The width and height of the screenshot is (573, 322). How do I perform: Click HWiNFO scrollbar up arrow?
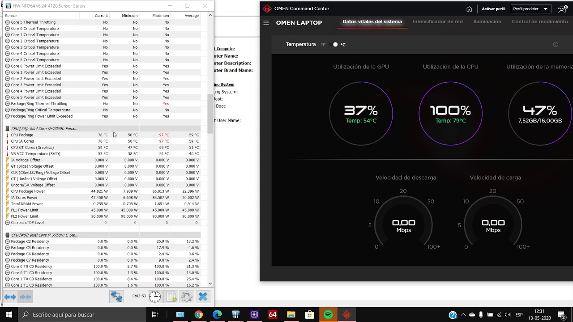coord(210,16)
